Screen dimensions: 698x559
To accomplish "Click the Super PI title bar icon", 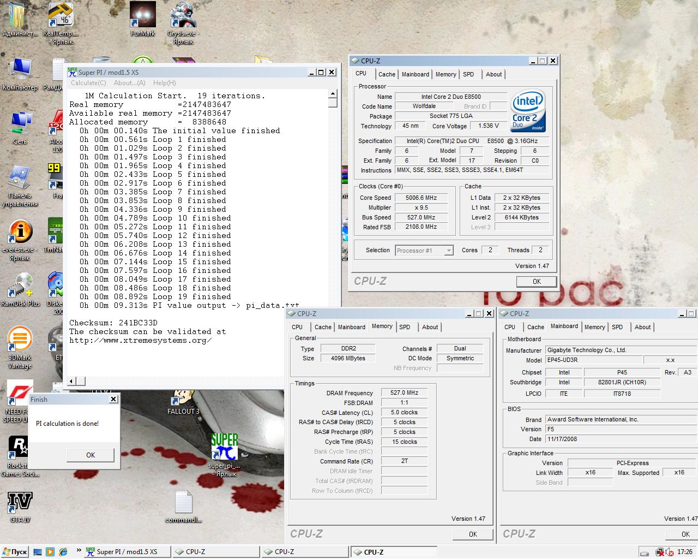I will [72, 72].
